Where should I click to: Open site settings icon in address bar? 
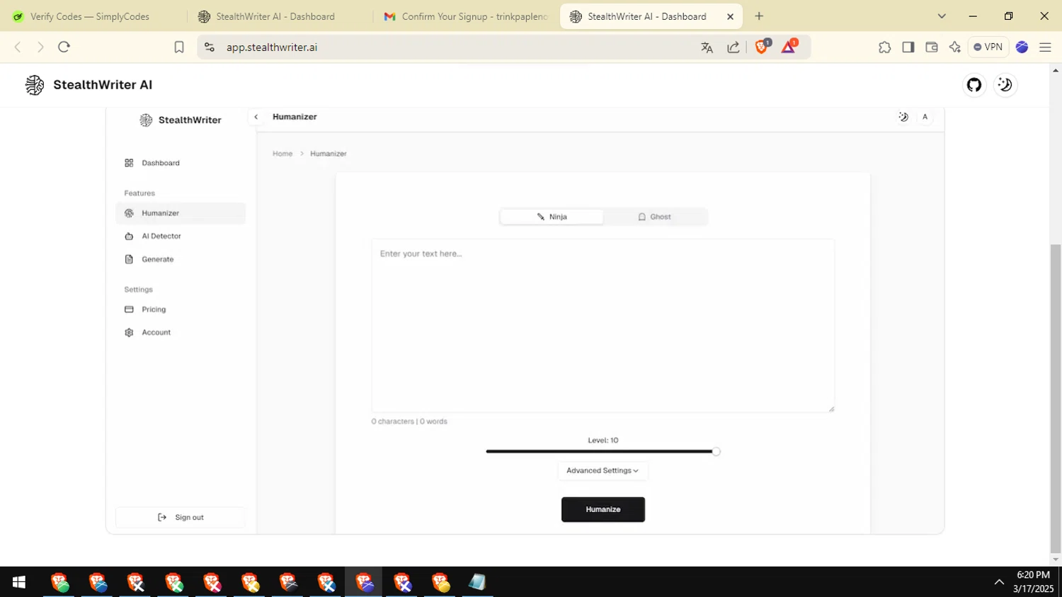tap(209, 47)
